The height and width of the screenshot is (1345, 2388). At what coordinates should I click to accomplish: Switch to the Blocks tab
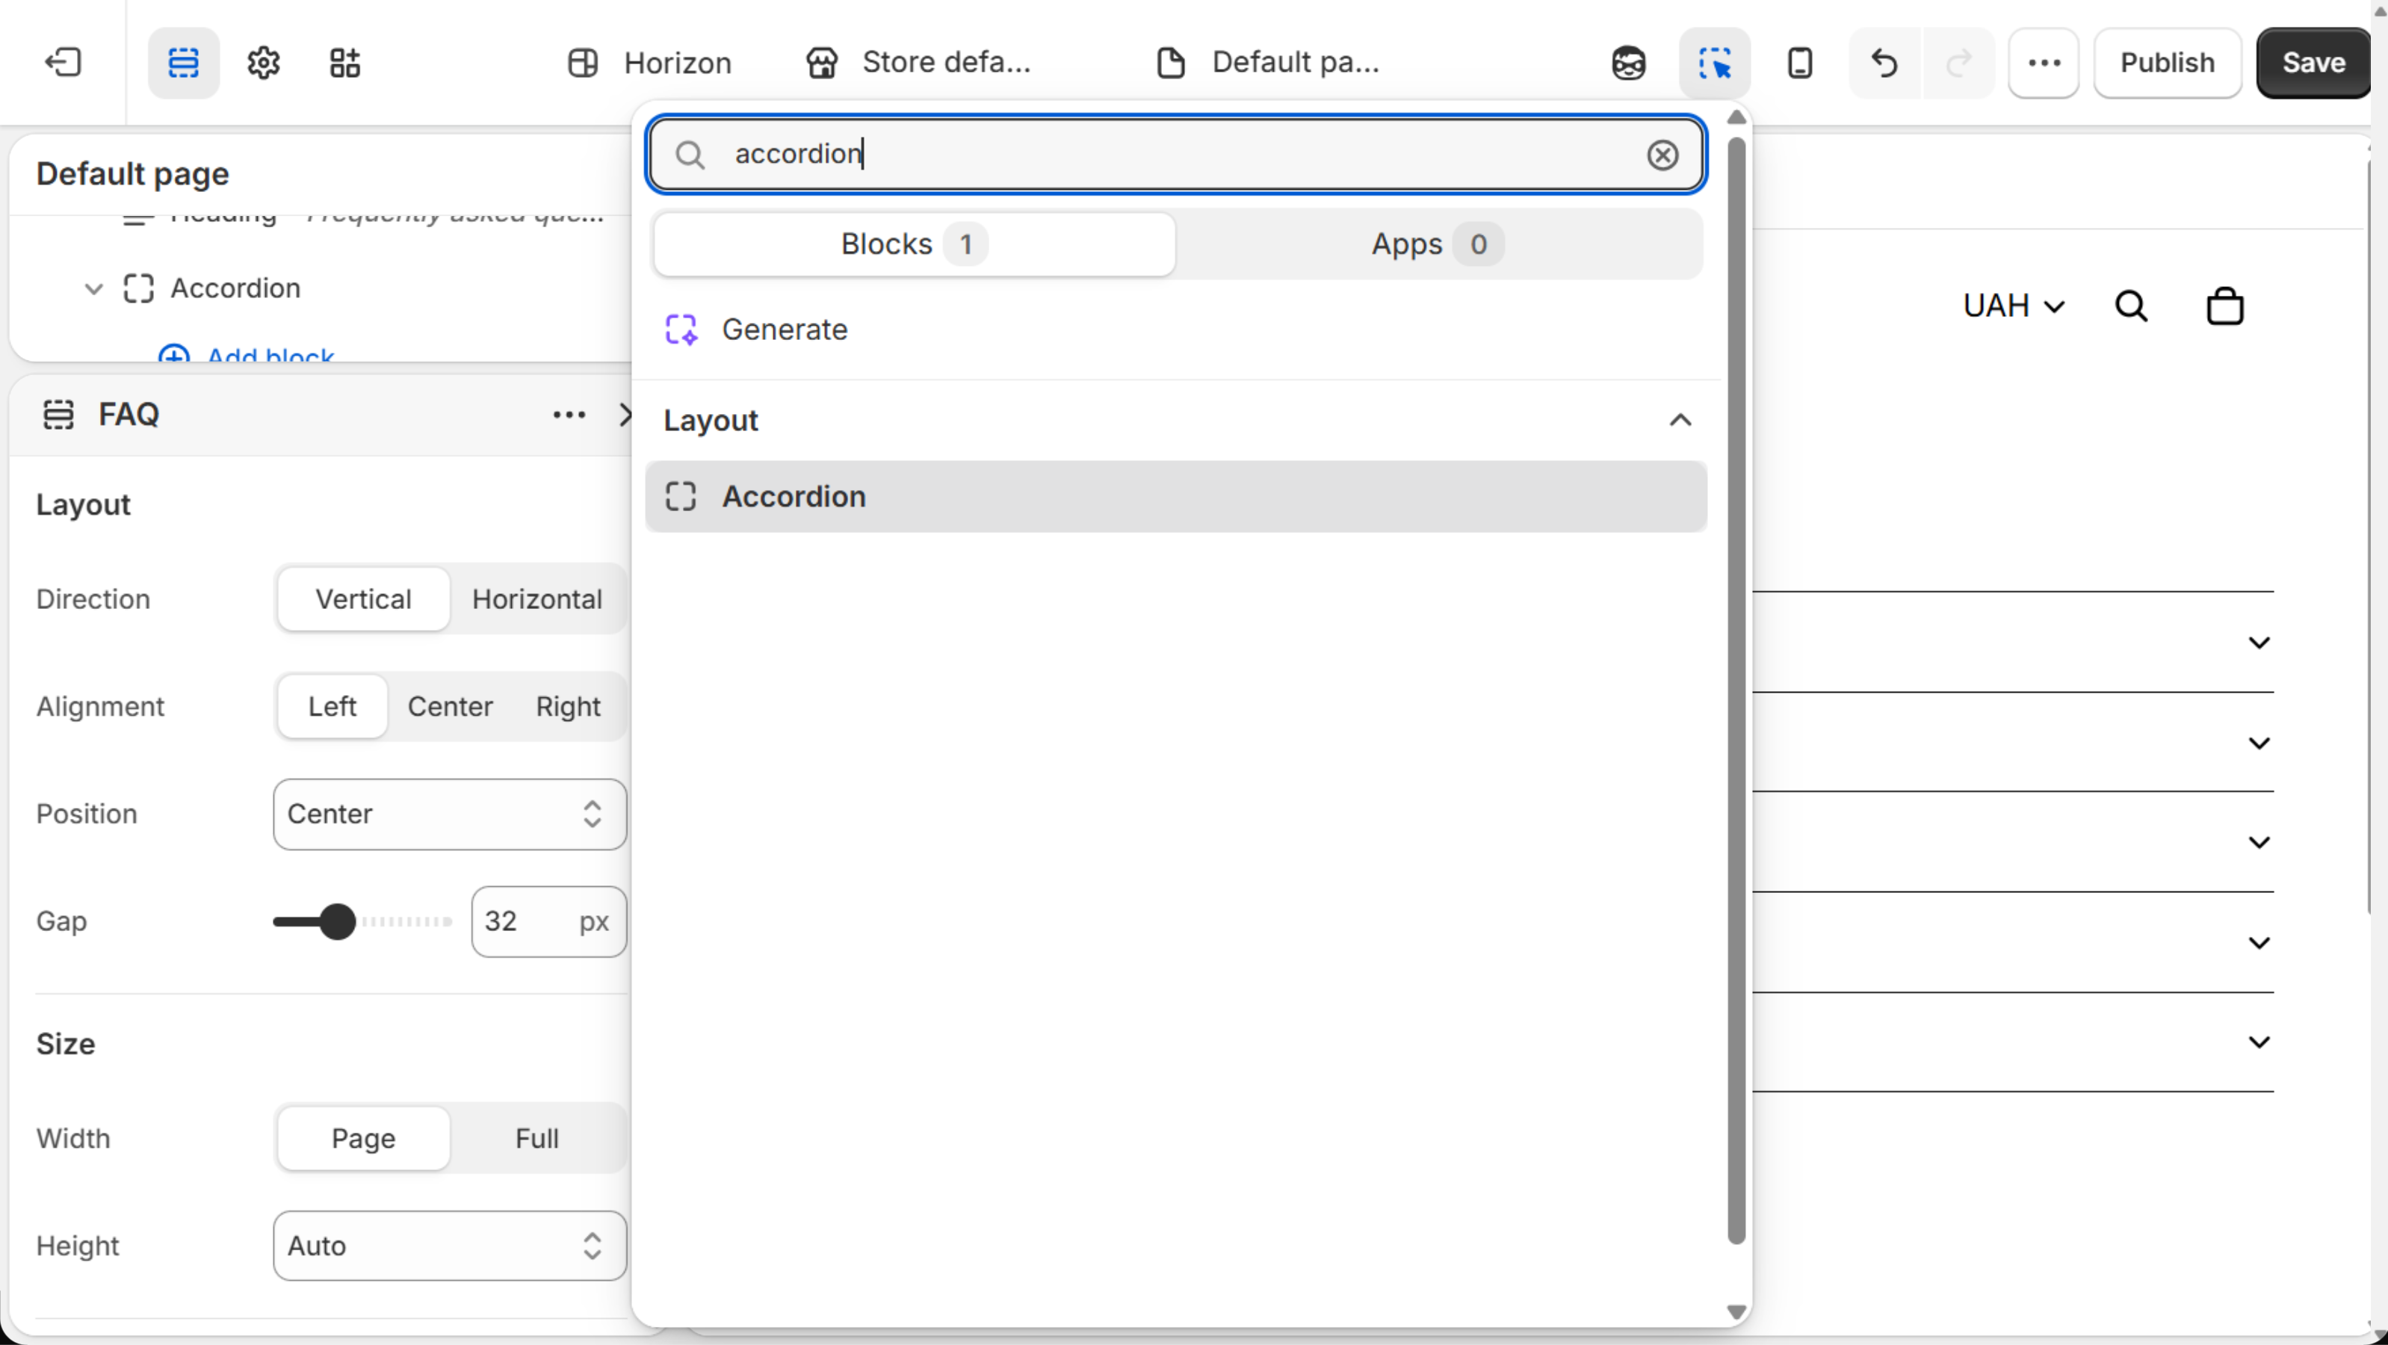pos(914,244)
